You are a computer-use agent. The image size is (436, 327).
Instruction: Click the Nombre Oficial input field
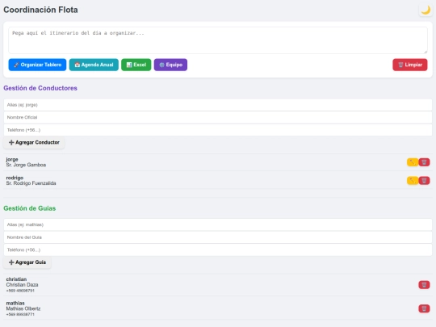218,117
